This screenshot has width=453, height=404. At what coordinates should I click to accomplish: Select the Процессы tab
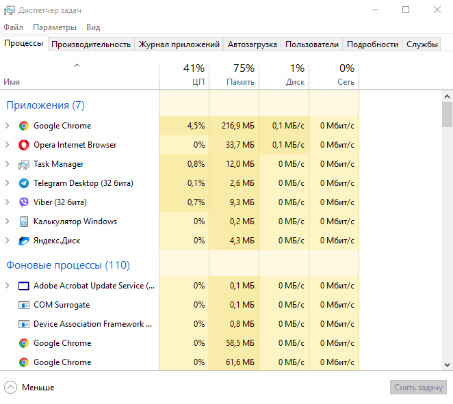pyautogui.click(x=24, y=44)
